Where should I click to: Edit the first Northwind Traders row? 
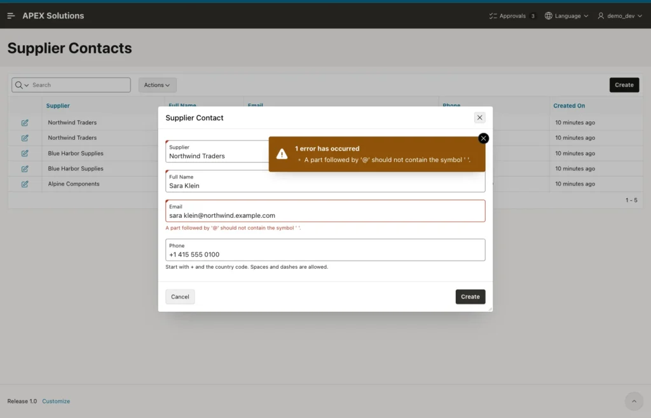tap(25, 123)
